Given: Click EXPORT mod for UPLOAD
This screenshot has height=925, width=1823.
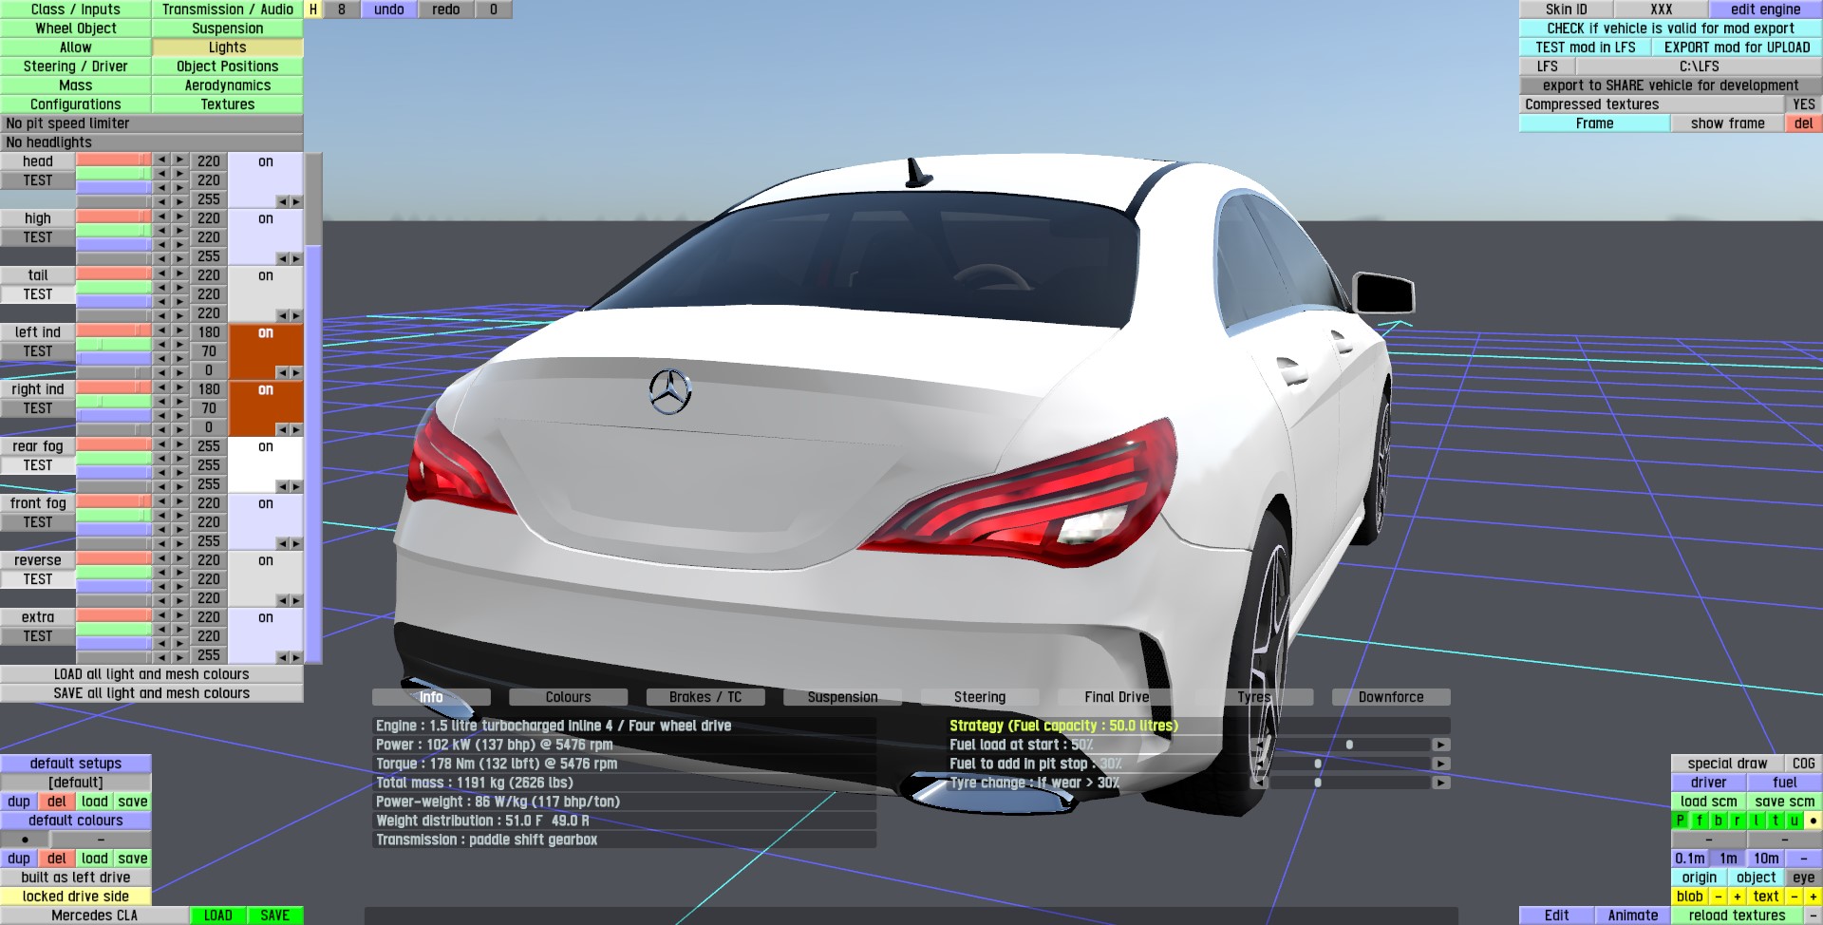Looking at the screenshot, I should [x=1738, y=47].
